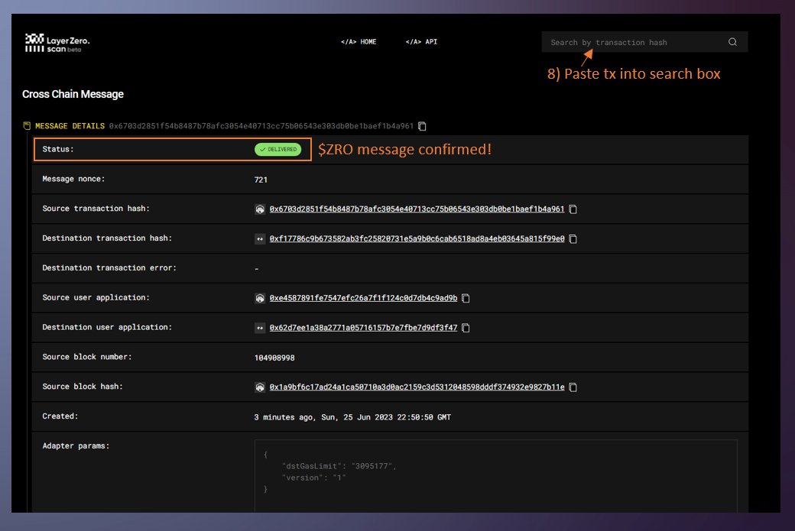The image size is (795, 531).
Task: Open the destination user application address link
Action: pyautogui.click(x=365, y=327)
